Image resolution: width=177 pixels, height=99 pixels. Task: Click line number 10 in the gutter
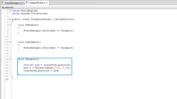tap(7, 36)
